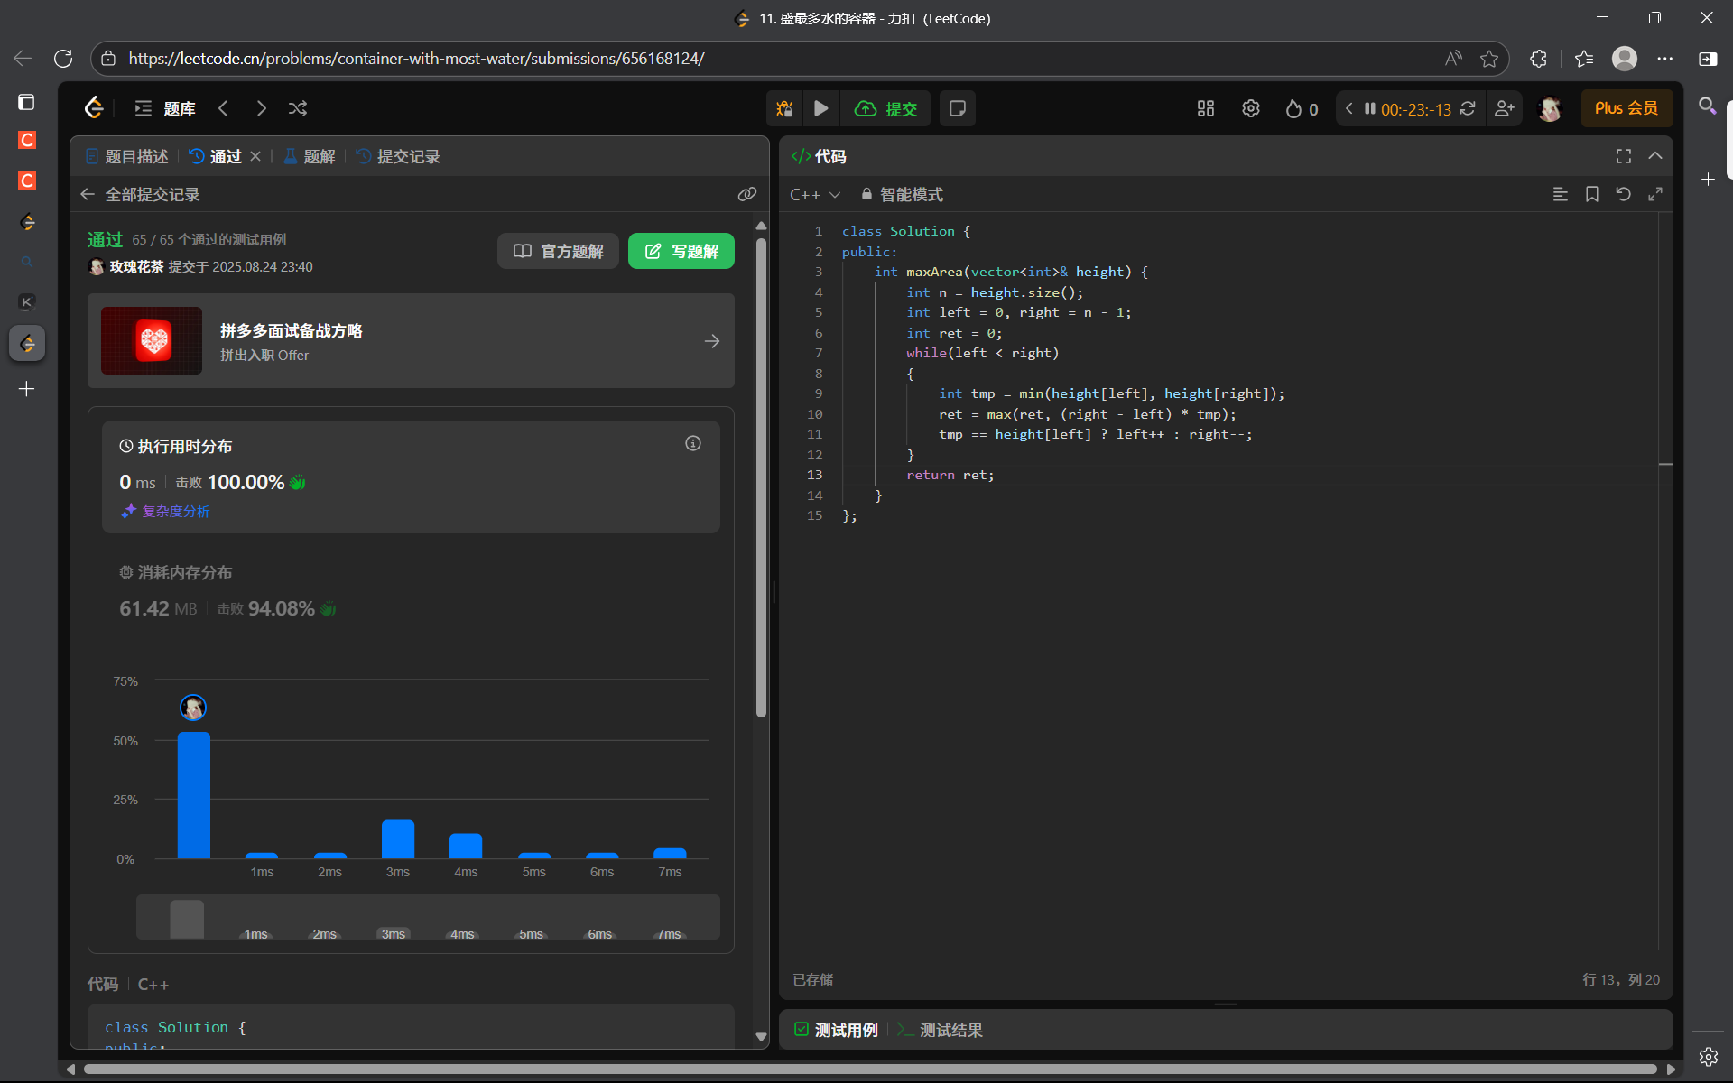1733x1083 pixels.
Task: Open sidebar settings gear bottom right
Action: tap(1709, 1057)
